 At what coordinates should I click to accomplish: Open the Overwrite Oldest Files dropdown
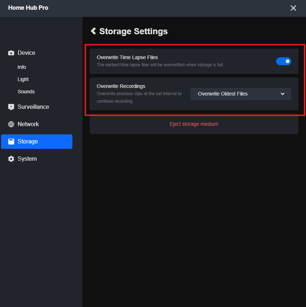coord(240,94)
